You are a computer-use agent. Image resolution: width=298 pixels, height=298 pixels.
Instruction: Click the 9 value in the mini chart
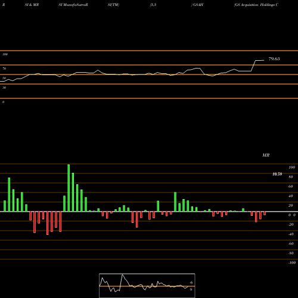(191, 290)
